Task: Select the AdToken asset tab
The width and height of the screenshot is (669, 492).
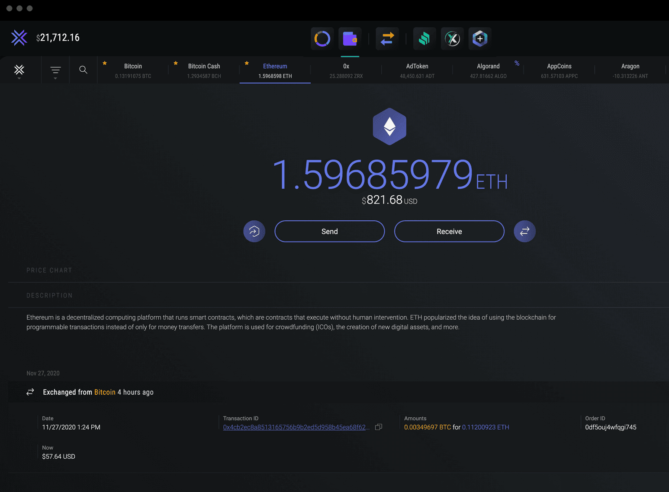Action: click(x=417, y=70)
